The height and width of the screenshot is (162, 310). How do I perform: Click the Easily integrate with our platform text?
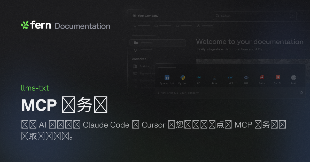pos(230,49)
